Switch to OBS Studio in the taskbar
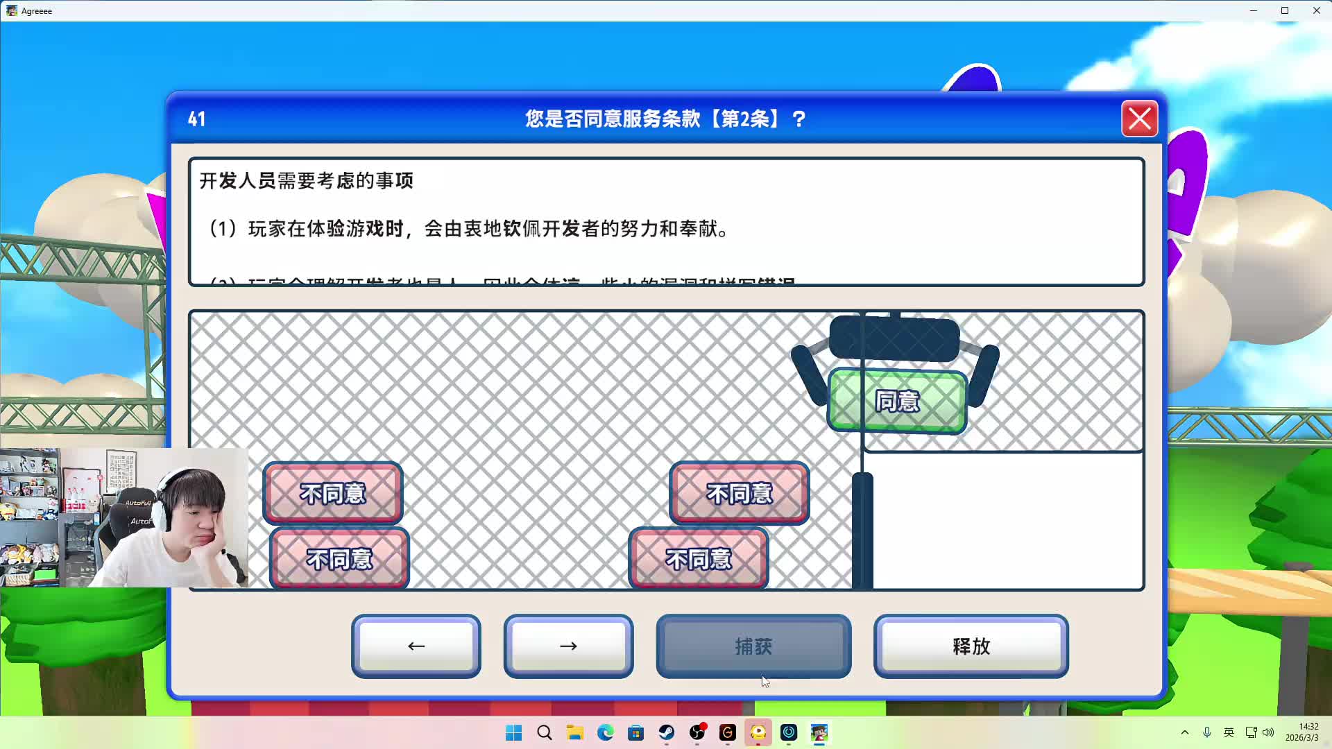The width and height of the screenshot is (1332, 749). [x=697, y=732]
